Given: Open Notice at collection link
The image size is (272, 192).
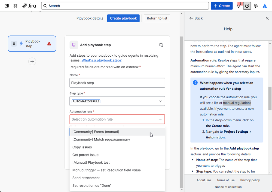Looking at the screenshot, I should (x=228, y=187).
